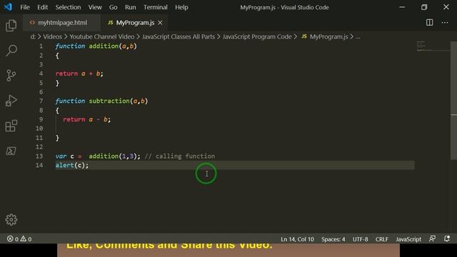Click the editor minimap

[433, 46]
